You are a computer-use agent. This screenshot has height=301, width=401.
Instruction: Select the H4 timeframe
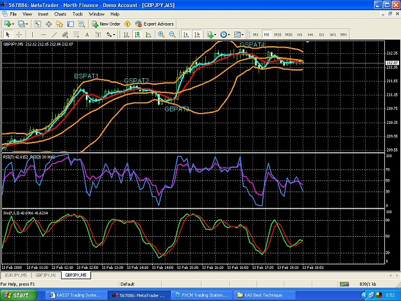[x=310, y=35]
